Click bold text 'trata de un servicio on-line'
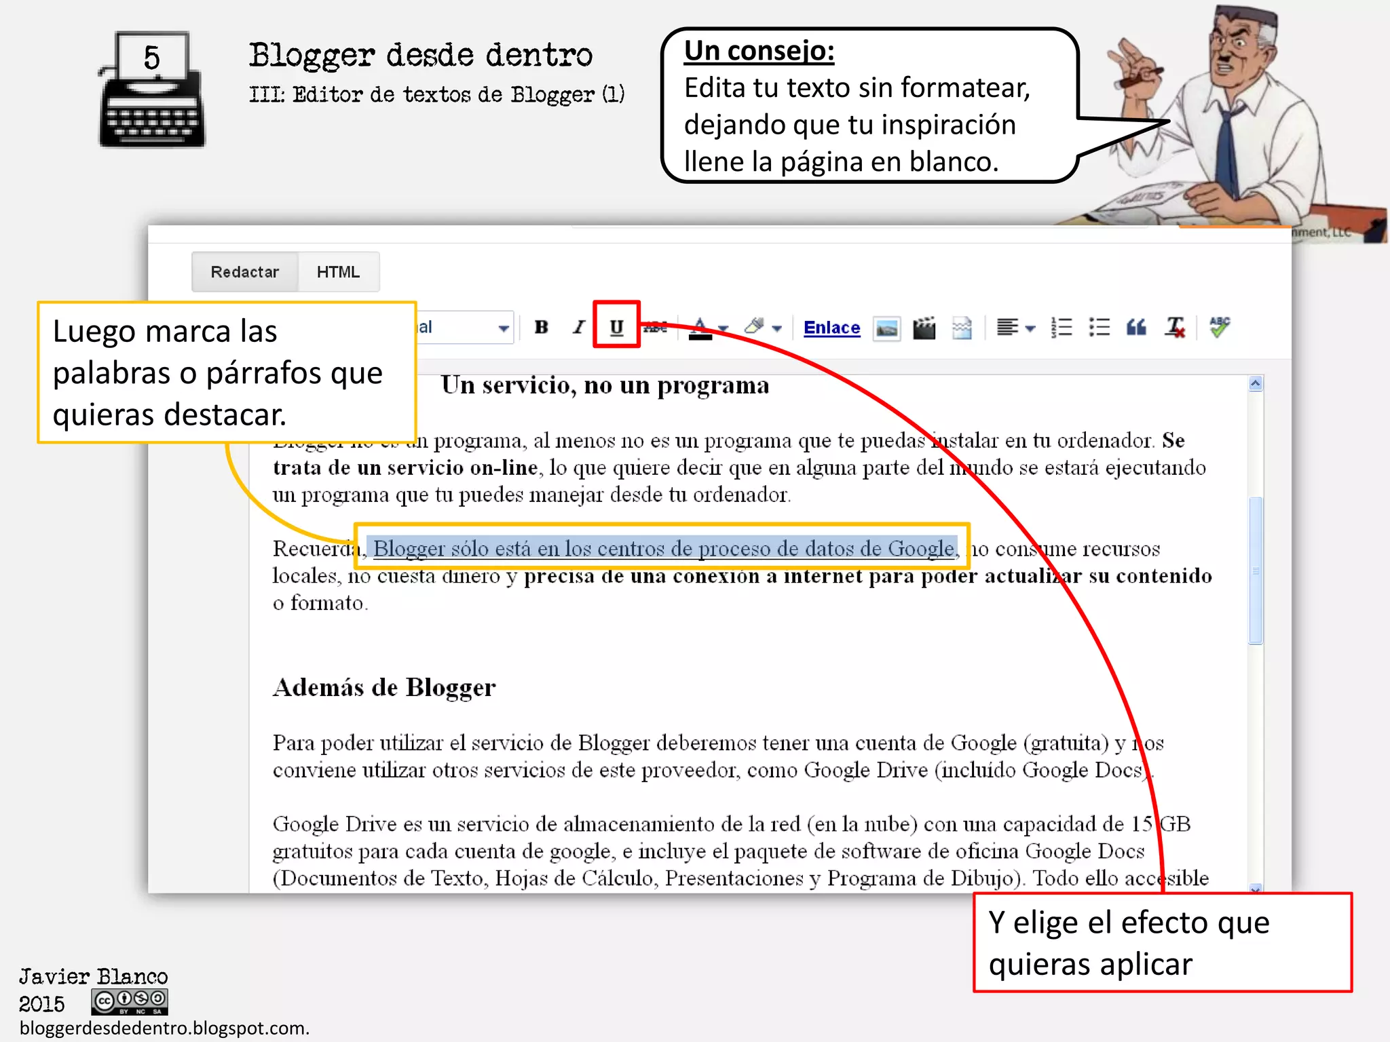 click(x=405, y=467)
